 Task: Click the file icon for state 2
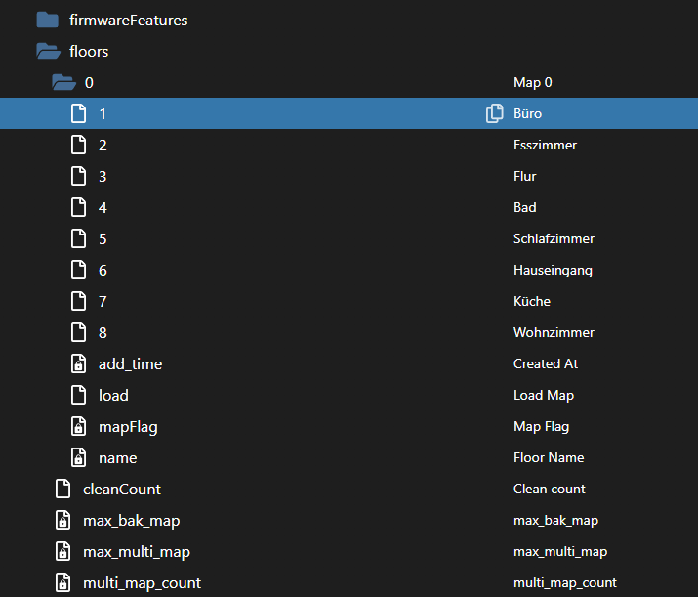coord(79,145)
